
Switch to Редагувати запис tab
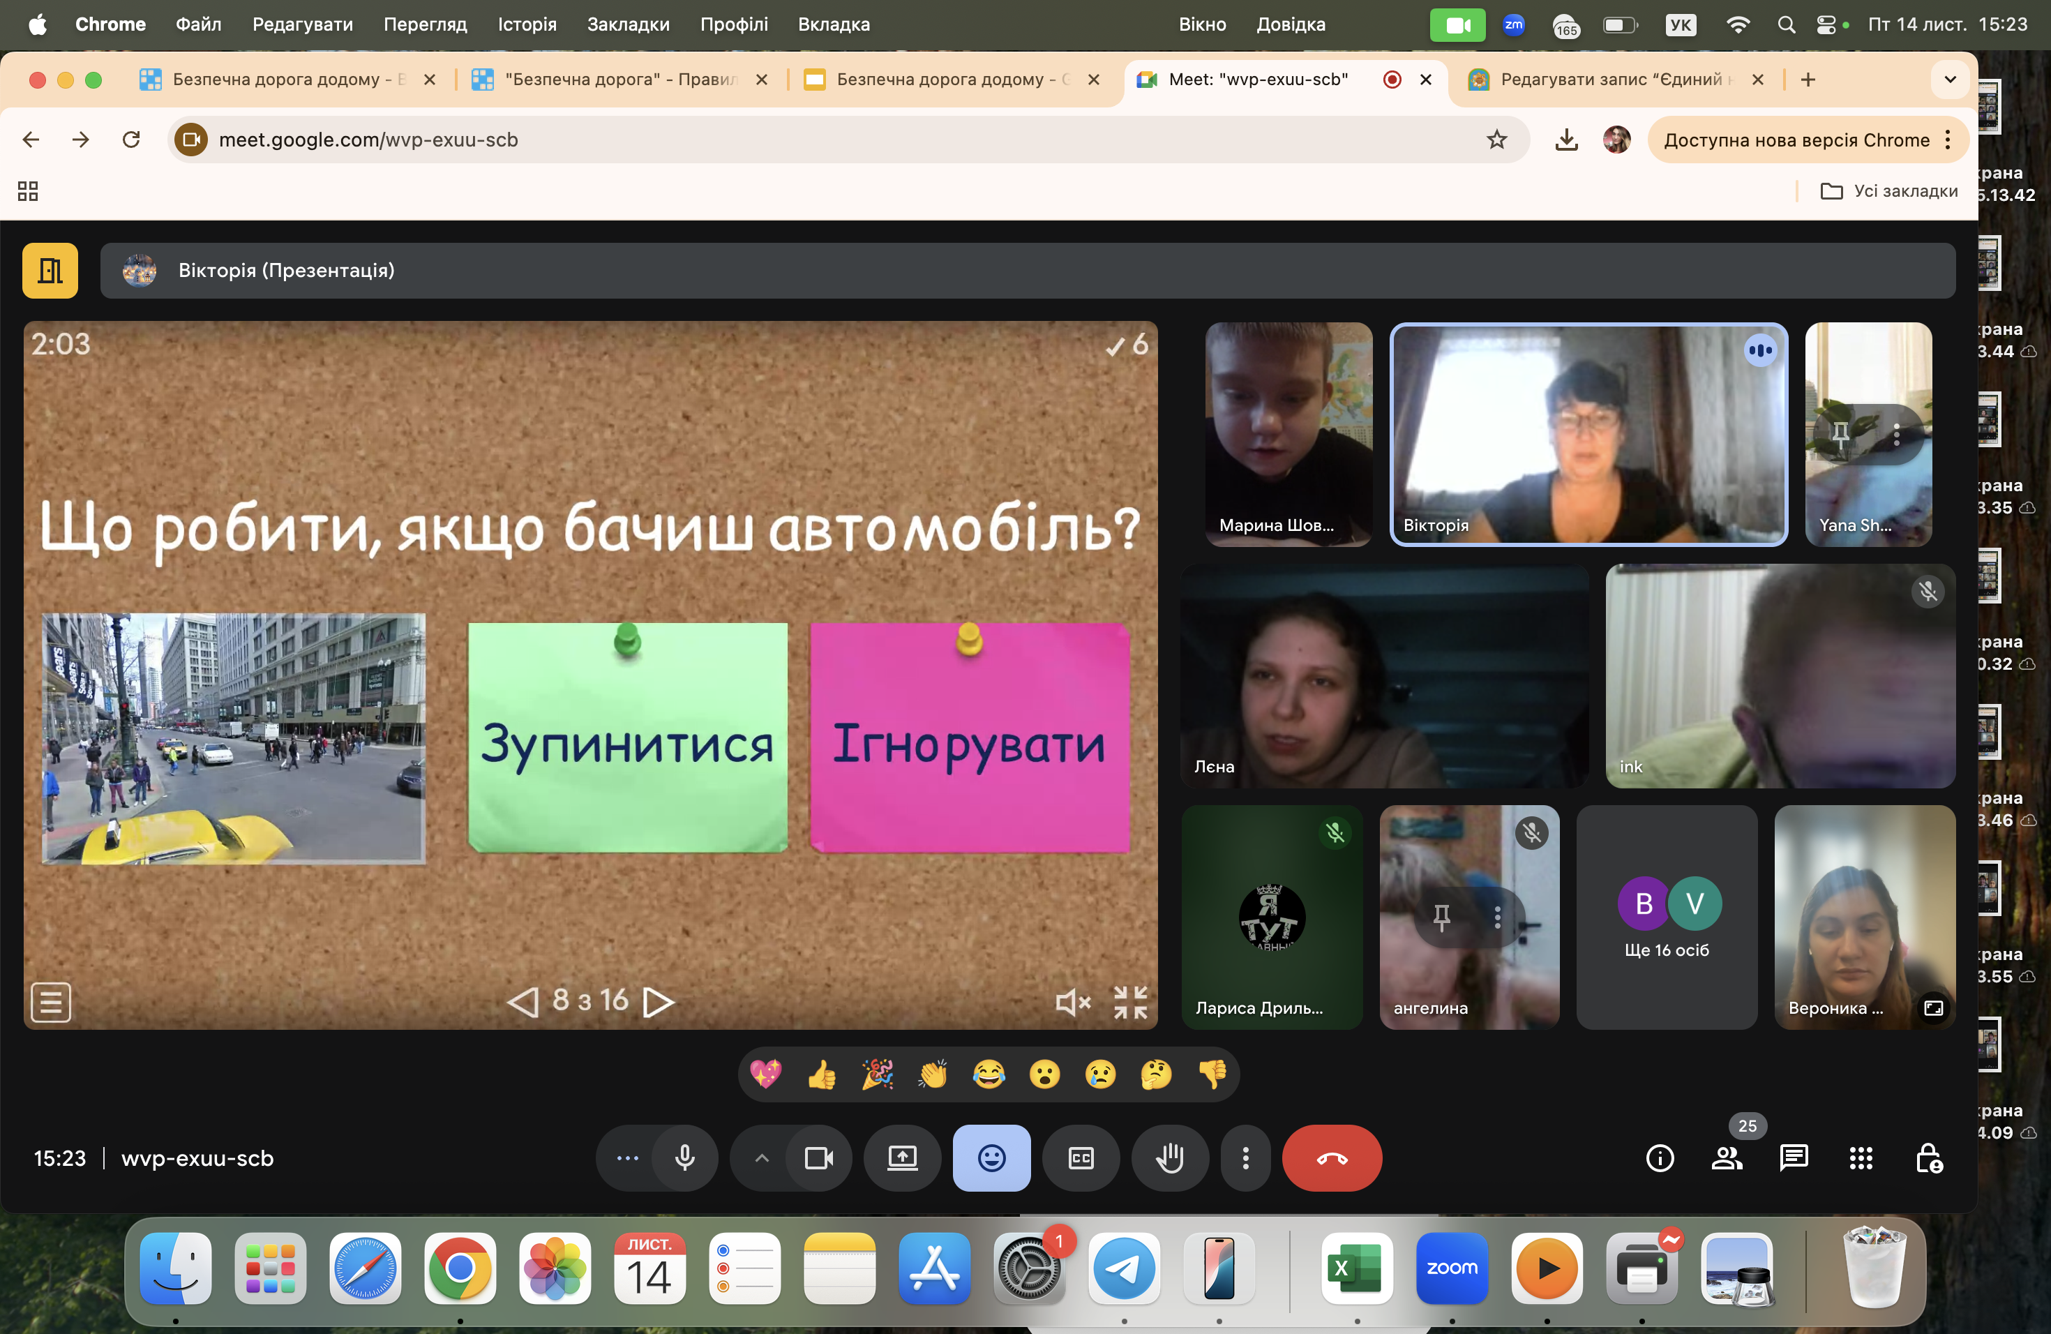pos(1610,80)
